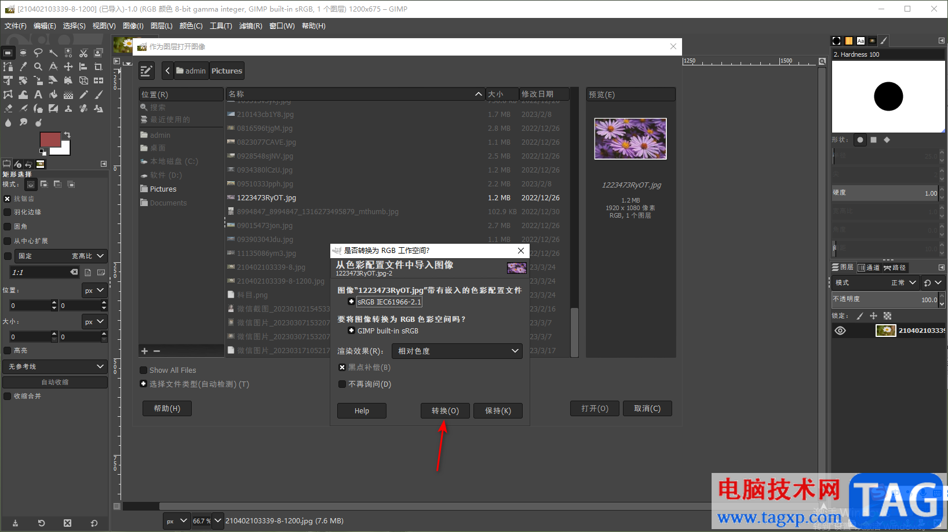Image resolution: width=948 pixels, height=532 pixels.
Task: Select the Heal bandage tool
Action: pyautogui.click(x=83, y=108)
